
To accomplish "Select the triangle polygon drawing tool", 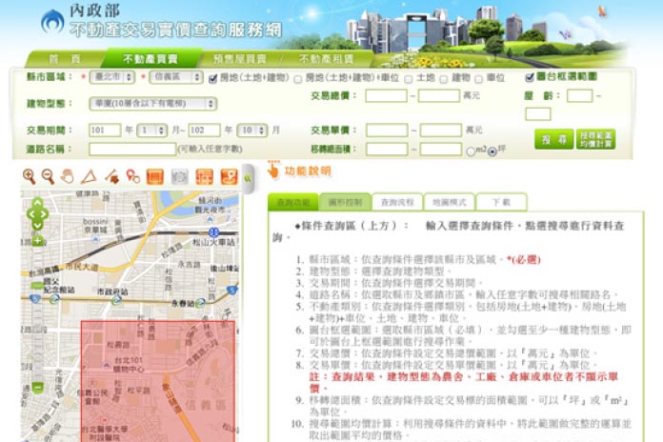I will tap(89, 176).
